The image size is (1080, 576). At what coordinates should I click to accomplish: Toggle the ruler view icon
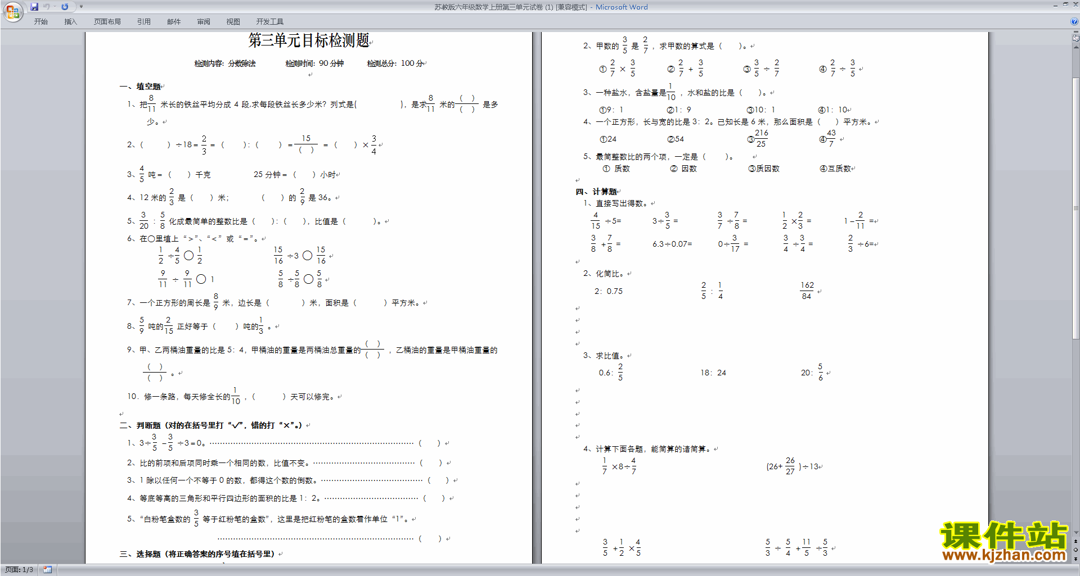coord(1075,38)
